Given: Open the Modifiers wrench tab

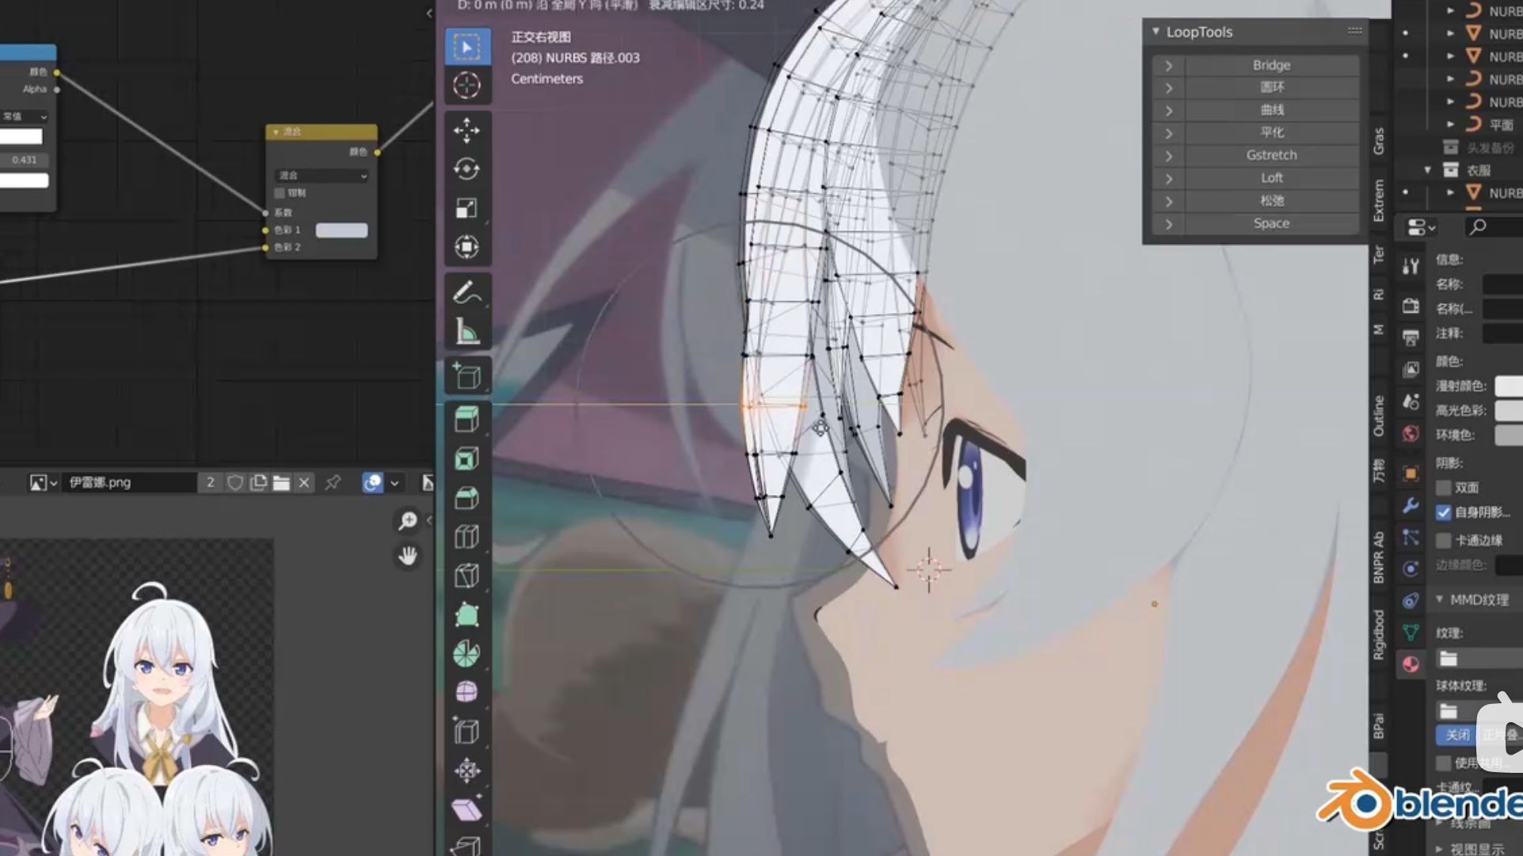Looking at the screenshot, I should tap(1411, 505).
